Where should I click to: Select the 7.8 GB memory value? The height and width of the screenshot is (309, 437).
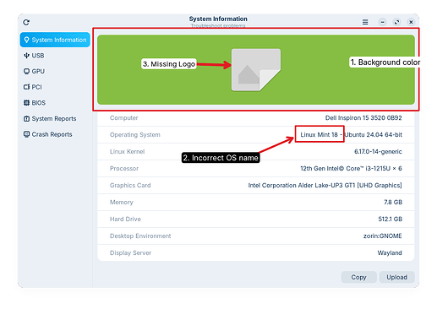pyautogui.click(x=393, y=203)
